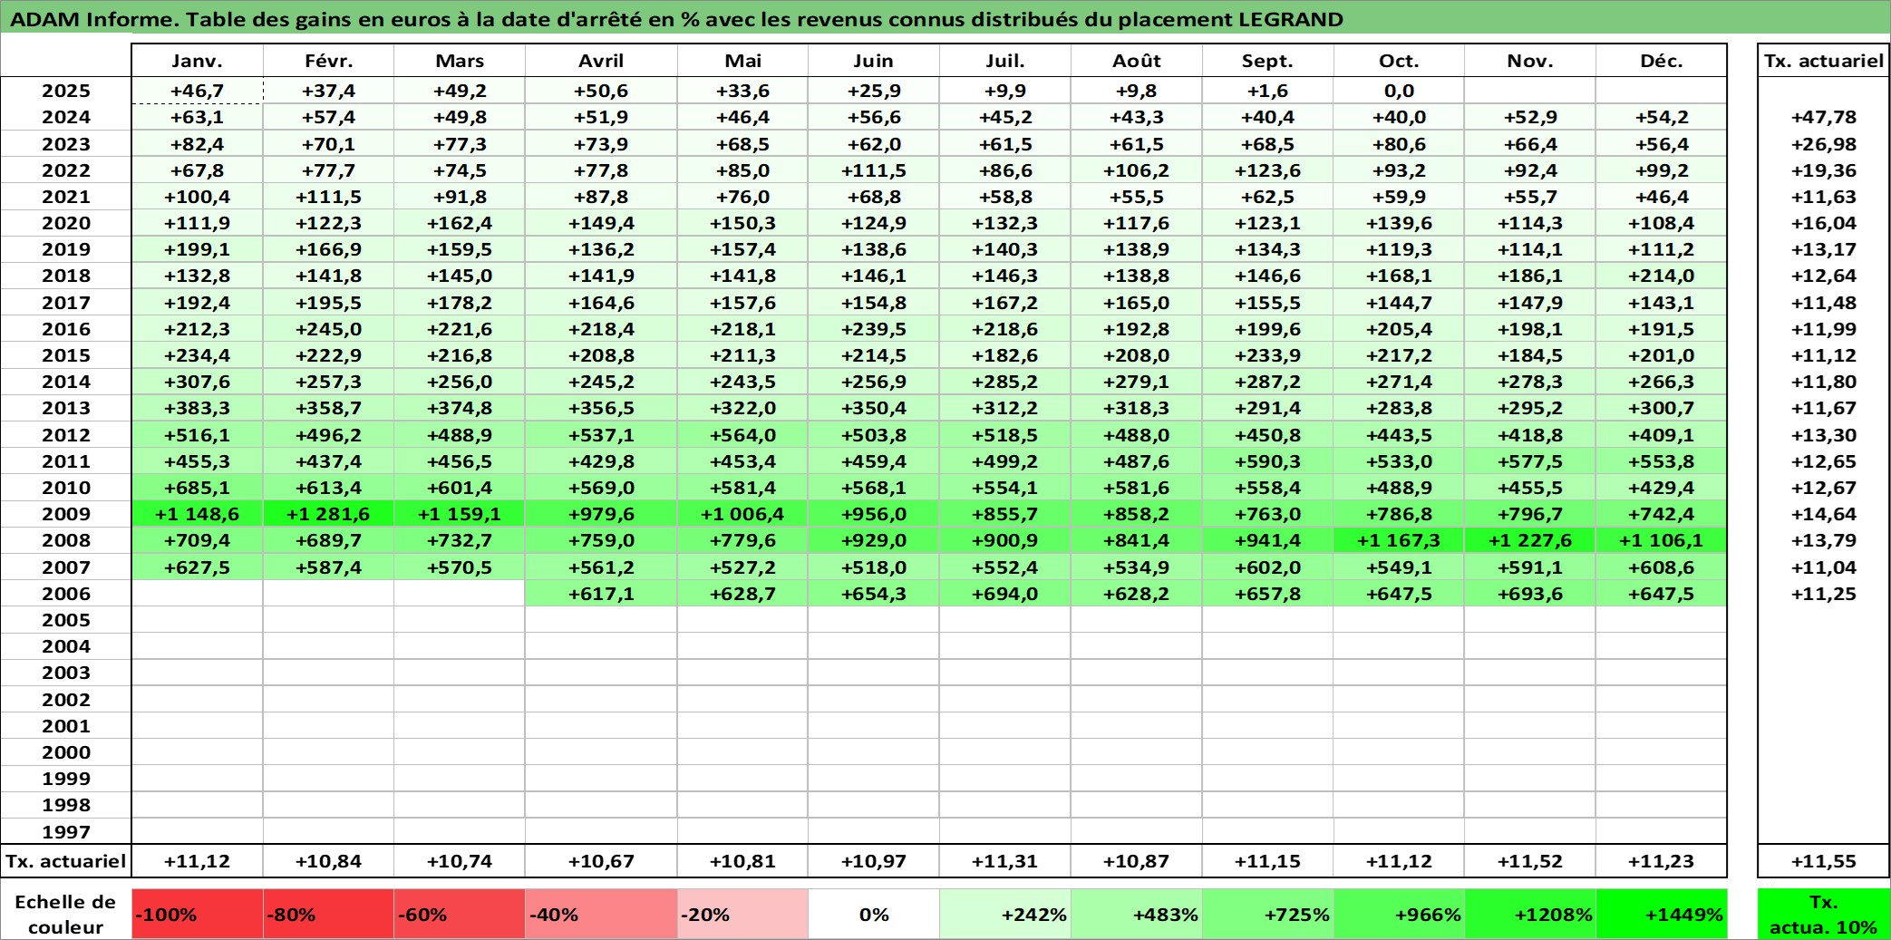
Task: Select the cell showing +1 167,3
Action: [x=1400, y=540]
